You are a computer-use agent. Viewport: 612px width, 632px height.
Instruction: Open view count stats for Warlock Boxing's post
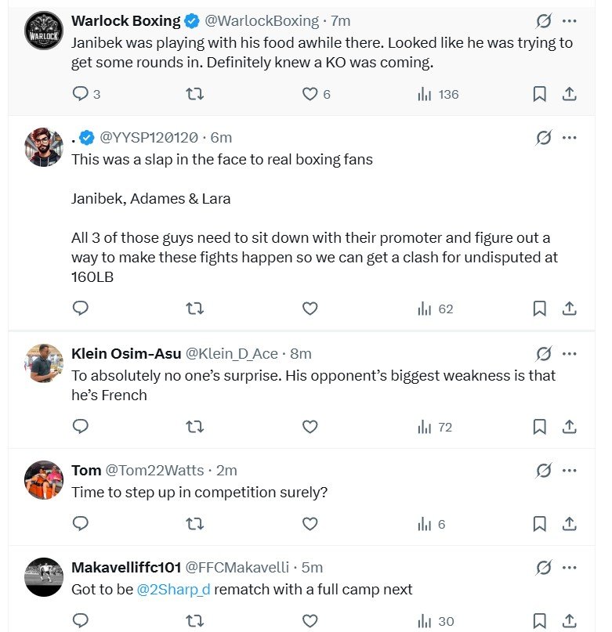(424, 93)
